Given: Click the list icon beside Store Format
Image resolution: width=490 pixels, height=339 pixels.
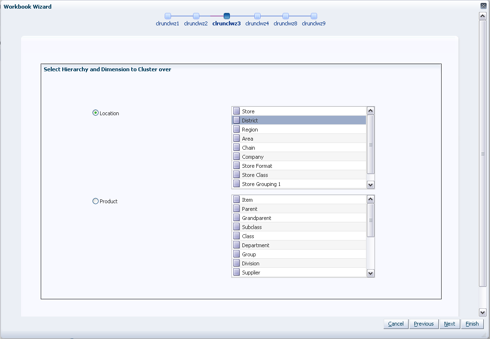Looking at the screenshot, I should 237,165.
